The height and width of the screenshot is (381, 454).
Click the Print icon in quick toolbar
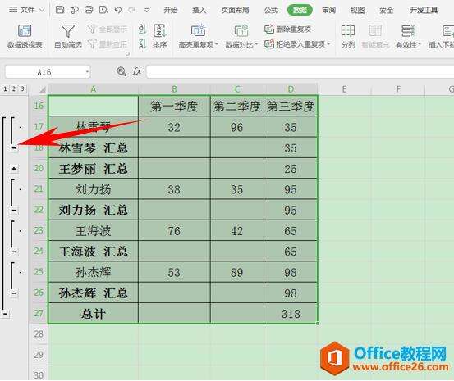point(89,10)
